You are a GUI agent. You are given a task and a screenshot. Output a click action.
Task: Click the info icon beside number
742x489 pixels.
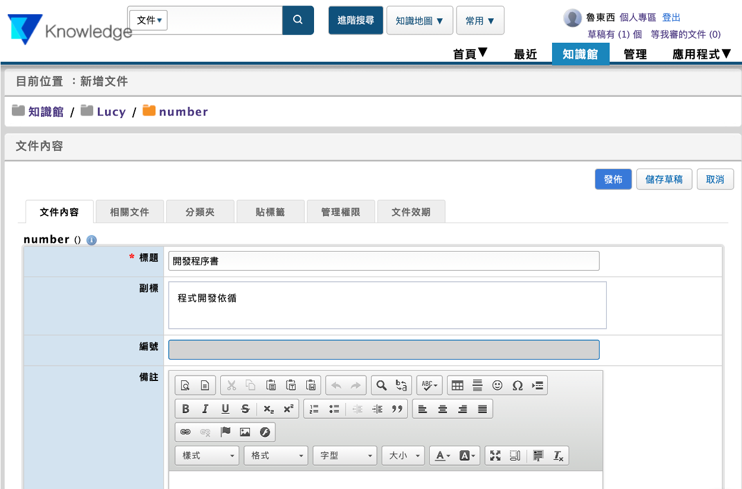pyautogui.click(x=91, y=240)
